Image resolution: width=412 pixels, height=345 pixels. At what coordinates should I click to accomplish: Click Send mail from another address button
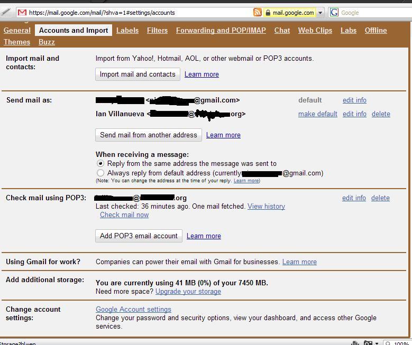tap(149, 135)
